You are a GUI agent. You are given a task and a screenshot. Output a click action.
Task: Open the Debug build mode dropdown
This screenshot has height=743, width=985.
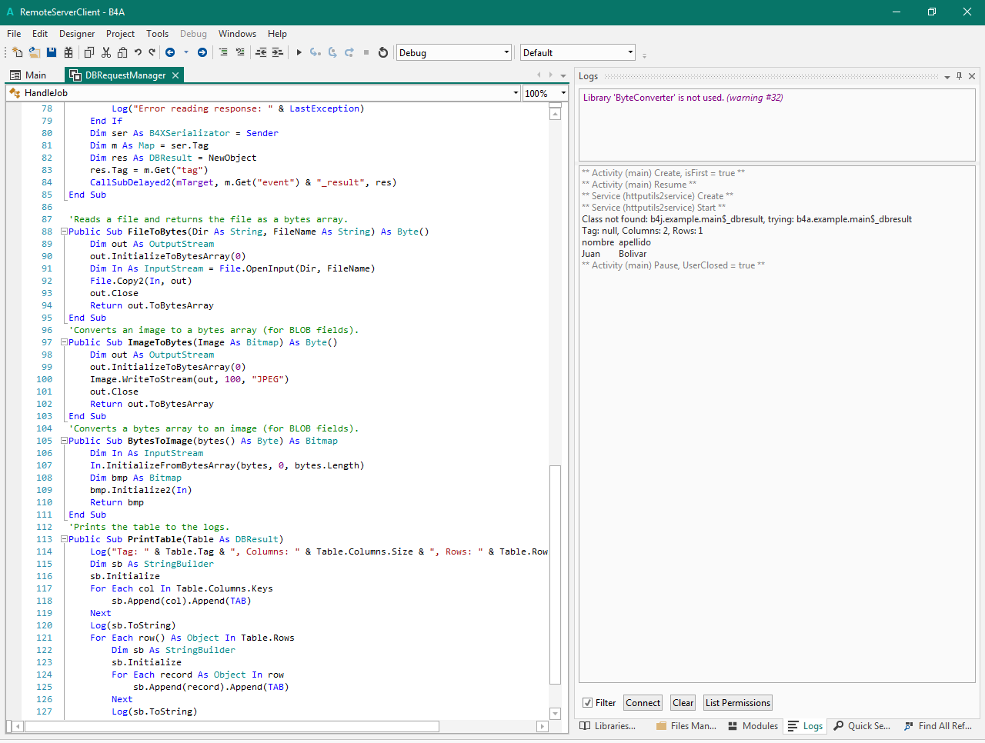506,53
